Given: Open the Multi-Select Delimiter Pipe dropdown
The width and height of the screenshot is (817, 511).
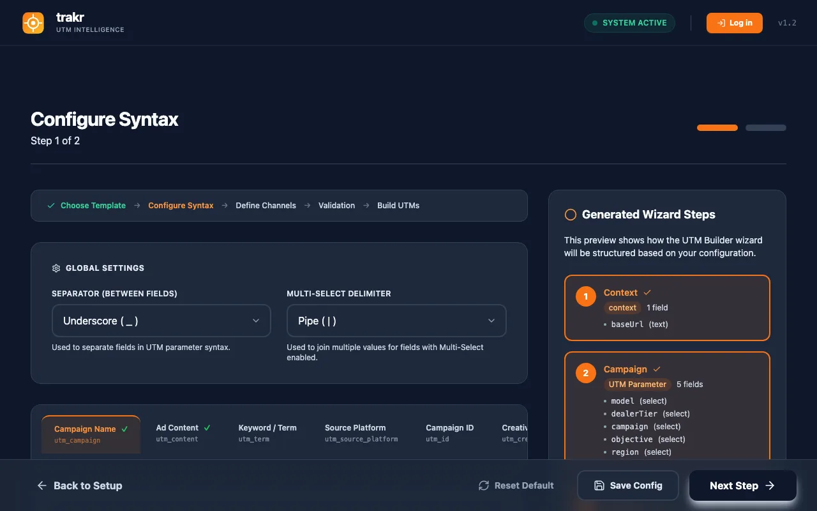Looking at the screenshot, I should (x=396, y=321).
